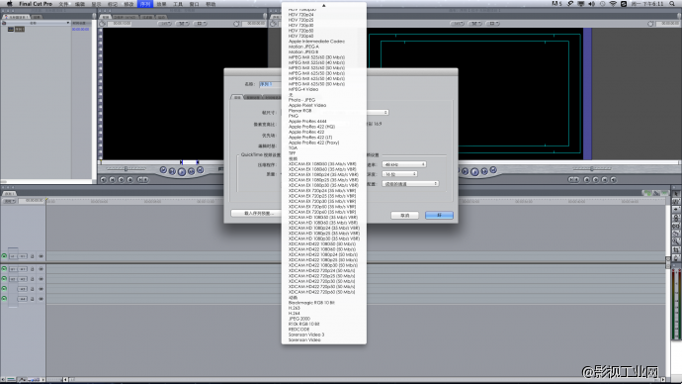Click Play Around Current Frame in Canvas
Image resolution: width=682 pixels, height=384 pixels.
coord(484,171)
